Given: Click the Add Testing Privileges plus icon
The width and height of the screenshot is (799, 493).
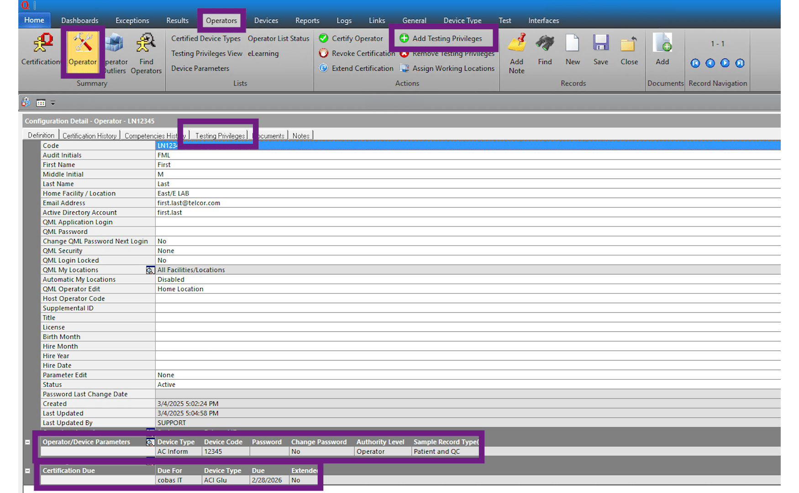Looking at the screenshot, I should coord(404,38).
